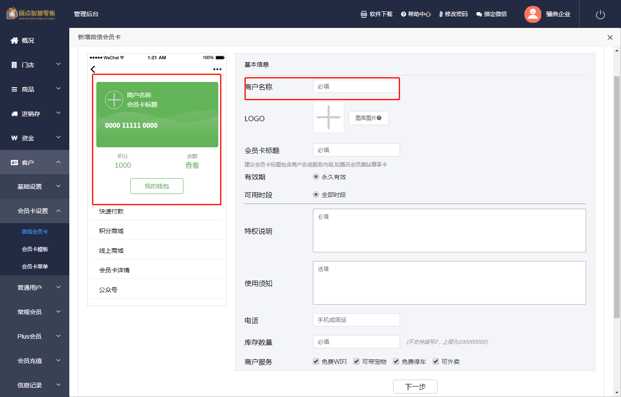Expand the 常规会员 chevron
621x397 pixels.
coord(58,312)
